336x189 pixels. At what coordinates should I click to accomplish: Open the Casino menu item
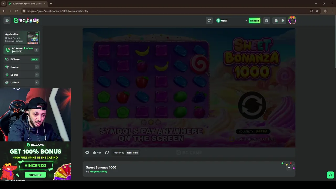22,67
